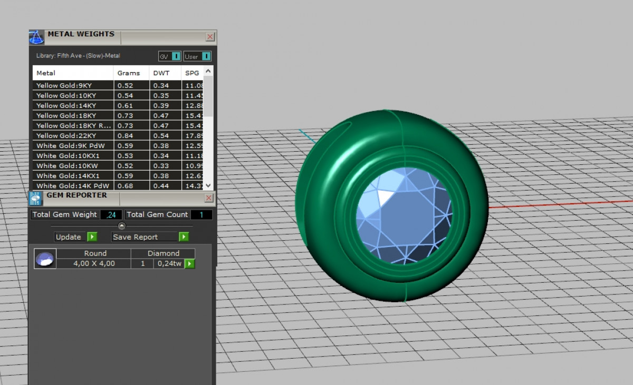Close the Gem Reporter panel

coord(209,198)
